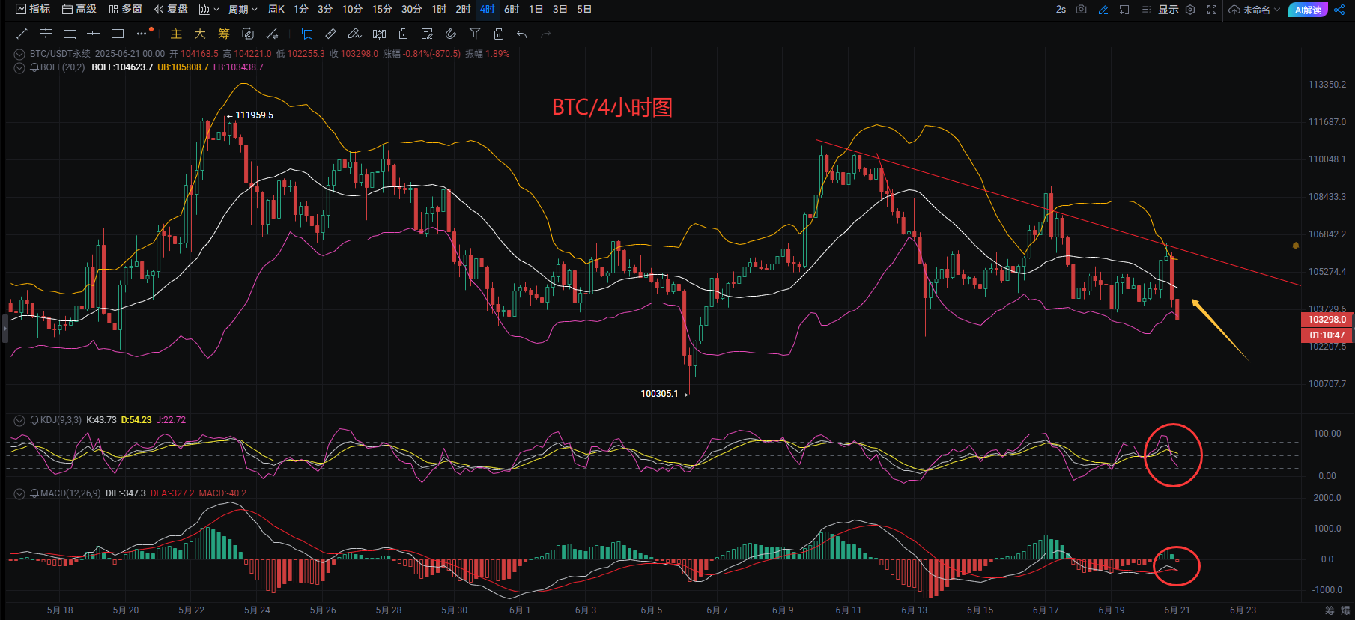Image resolution: width=1355 pixels, height=620 pixels.
Task: Toggle the blue pencil drawing mode
Action: [x=1103, y=10]
